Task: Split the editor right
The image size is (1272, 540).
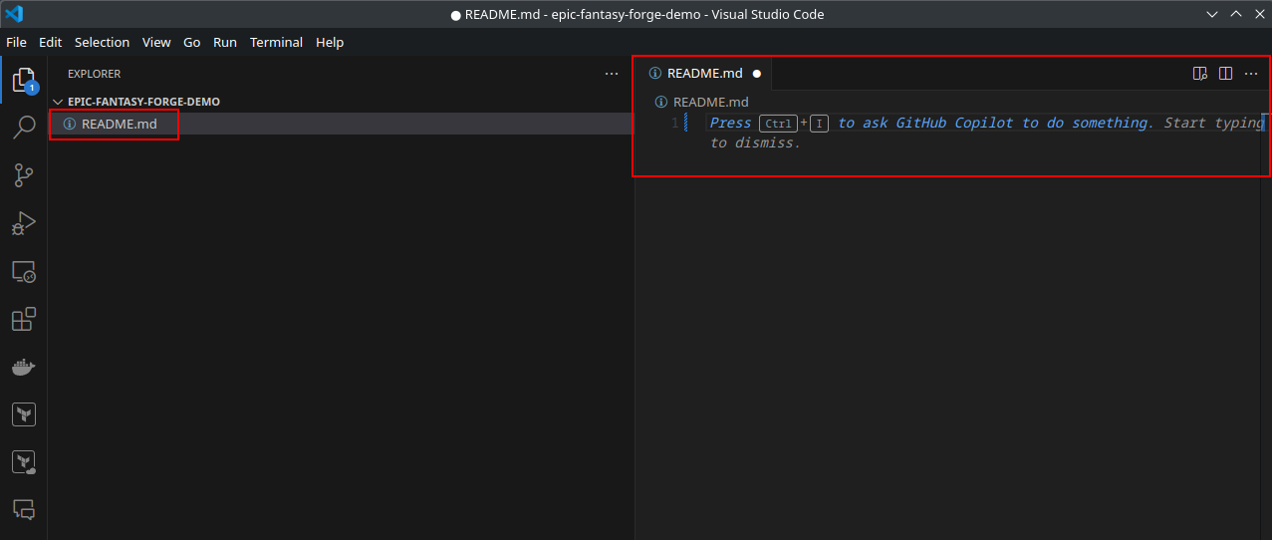Action: coord(1226,74)
